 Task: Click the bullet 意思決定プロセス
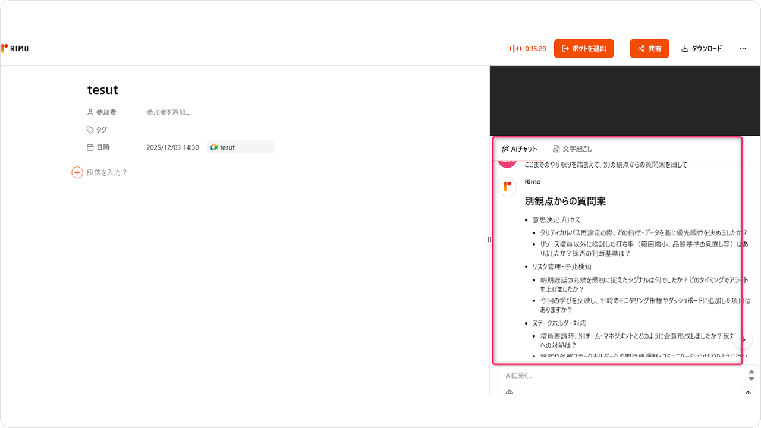pyautogui.click(x=556, y=220)
